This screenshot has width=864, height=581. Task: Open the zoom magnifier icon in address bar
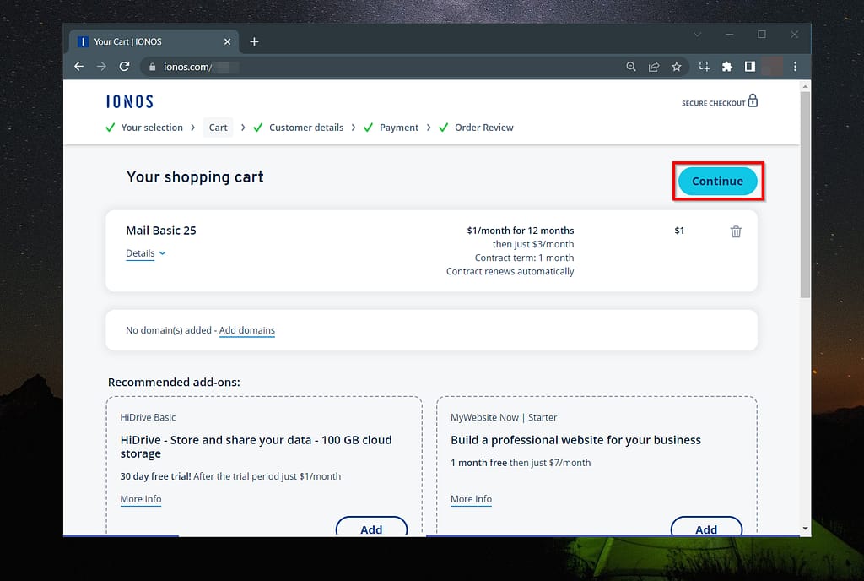(631, 67)
